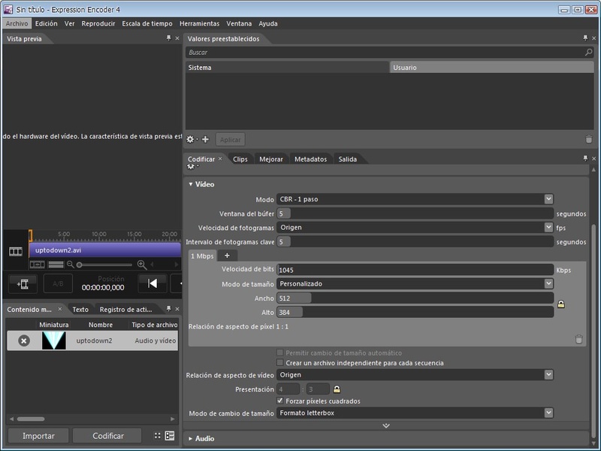Toggle the Presentación aspect ratio lock
This screenshot has width=601, height=451.
337,389
